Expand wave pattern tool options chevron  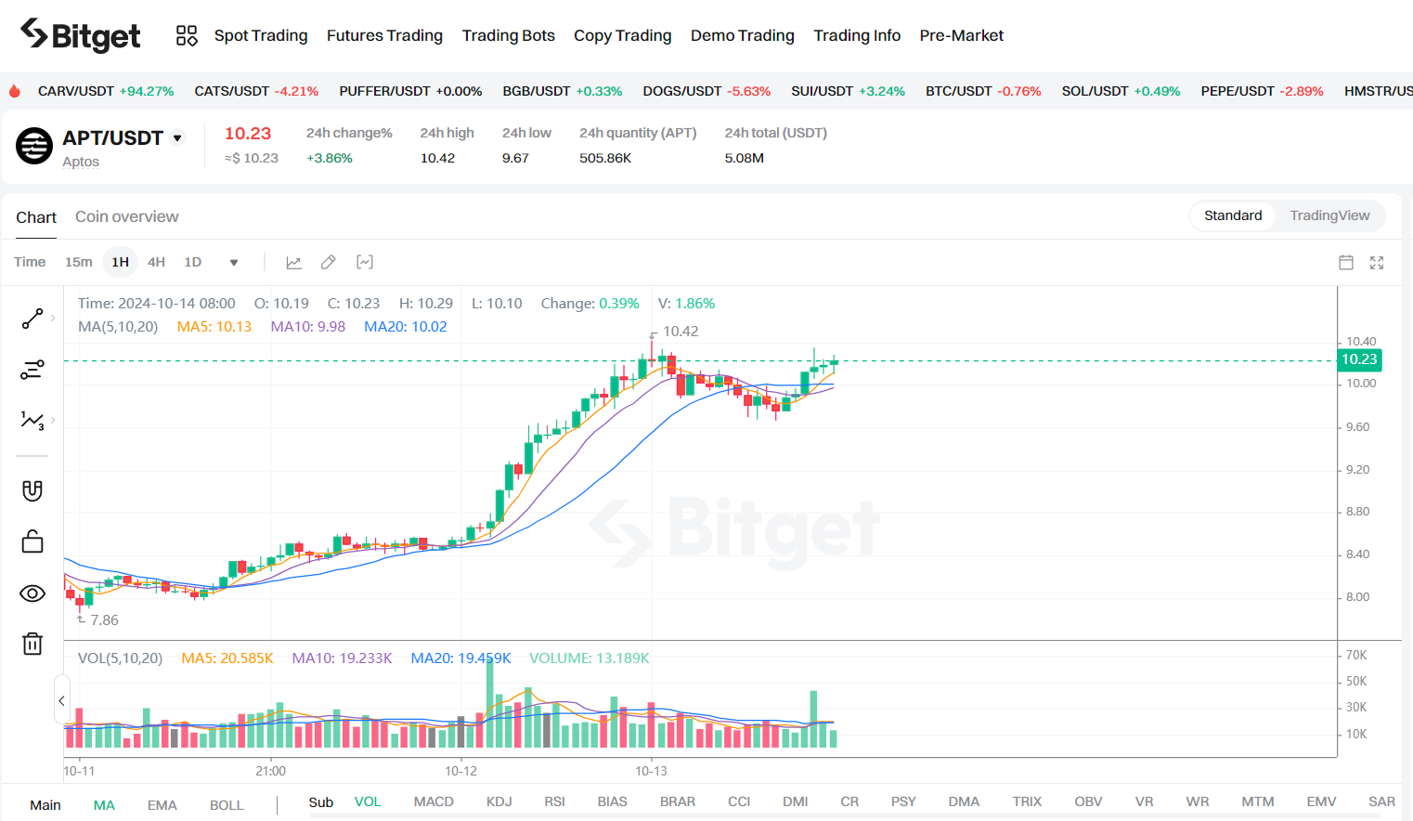(x=53, y=421)
